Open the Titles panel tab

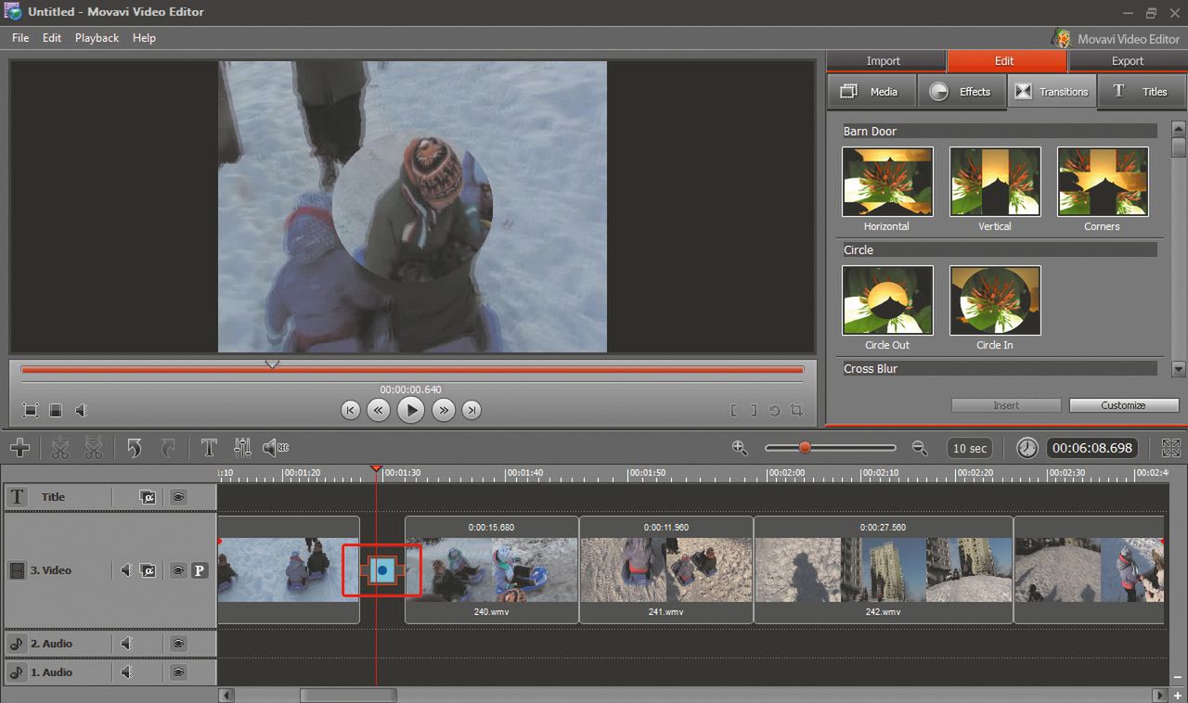[x=1143, y=91]
